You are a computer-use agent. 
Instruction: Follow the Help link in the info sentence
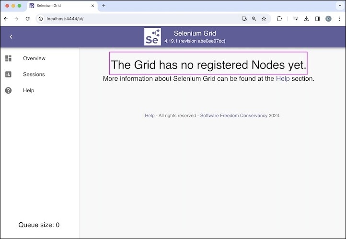tap(283, 78)
